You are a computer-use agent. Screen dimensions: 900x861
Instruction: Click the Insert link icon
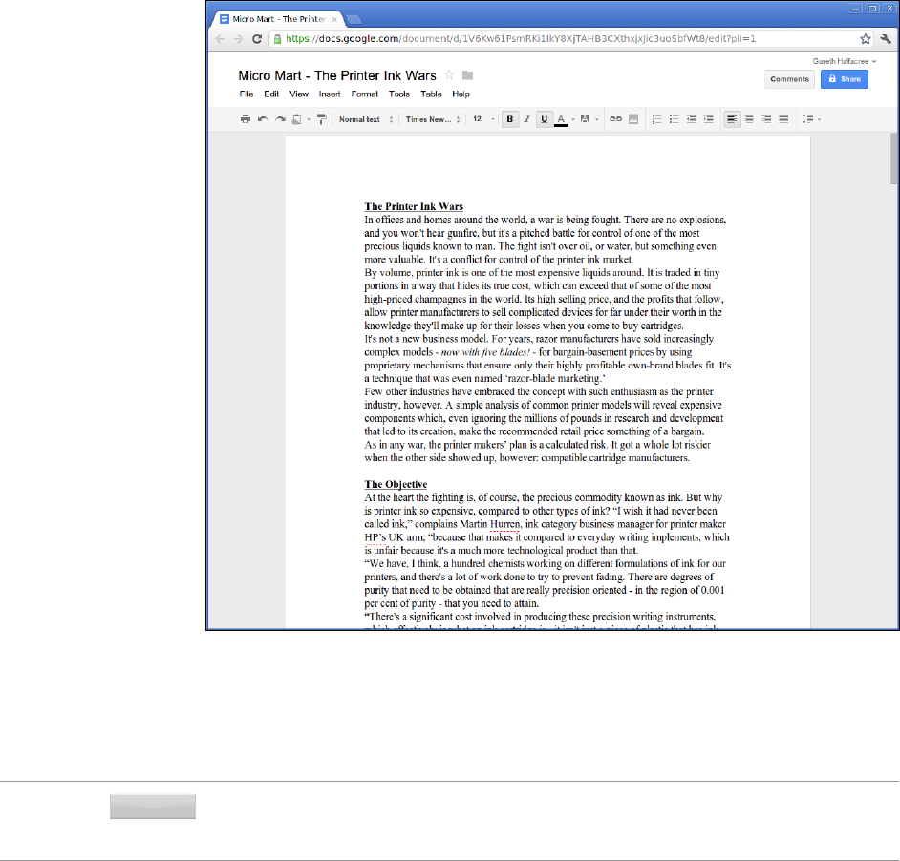(x=616, y=119)
